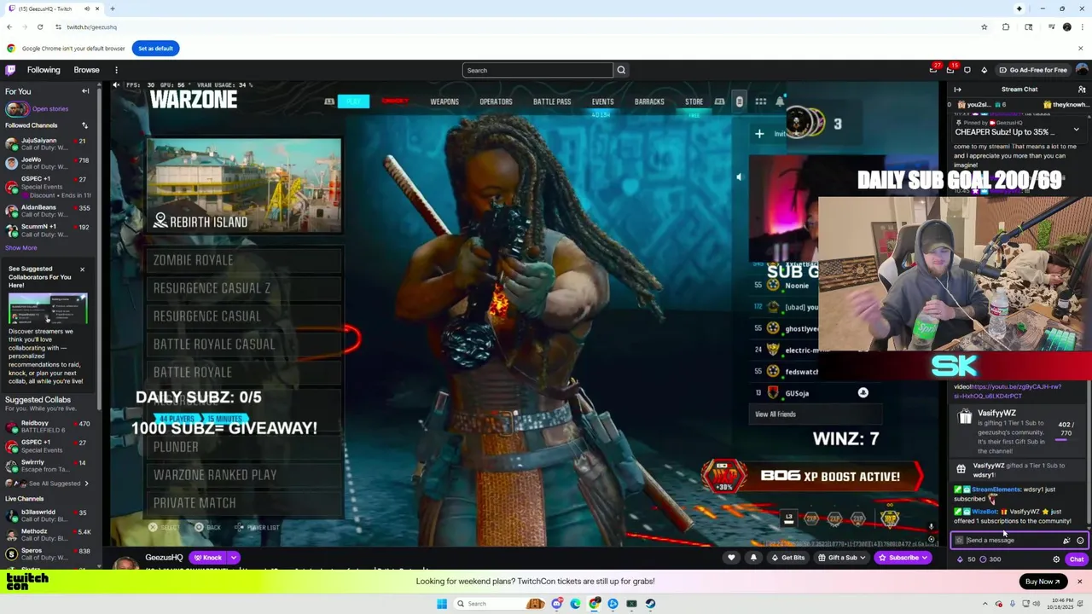Open the ScummN +1 channel
Image resolution: width=1092 pixels, height=614 pixels.
click(x=48, y=230)
